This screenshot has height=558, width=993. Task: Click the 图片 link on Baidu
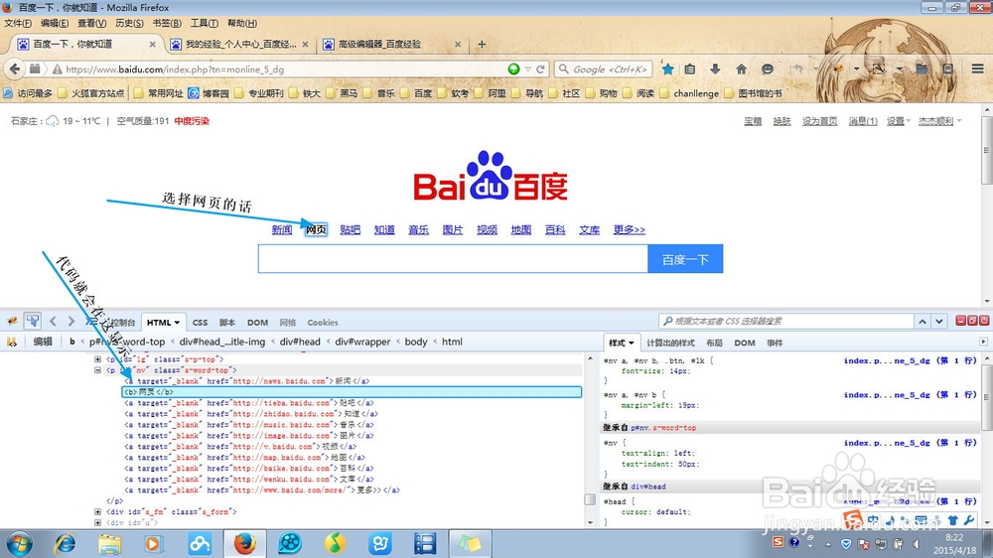452,229
